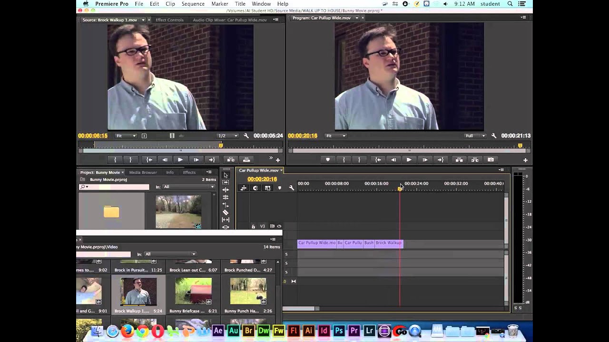Click the Extract button in Program monitor
The height and width of the screenshot is (342, 609).
(x=475, y=160)
